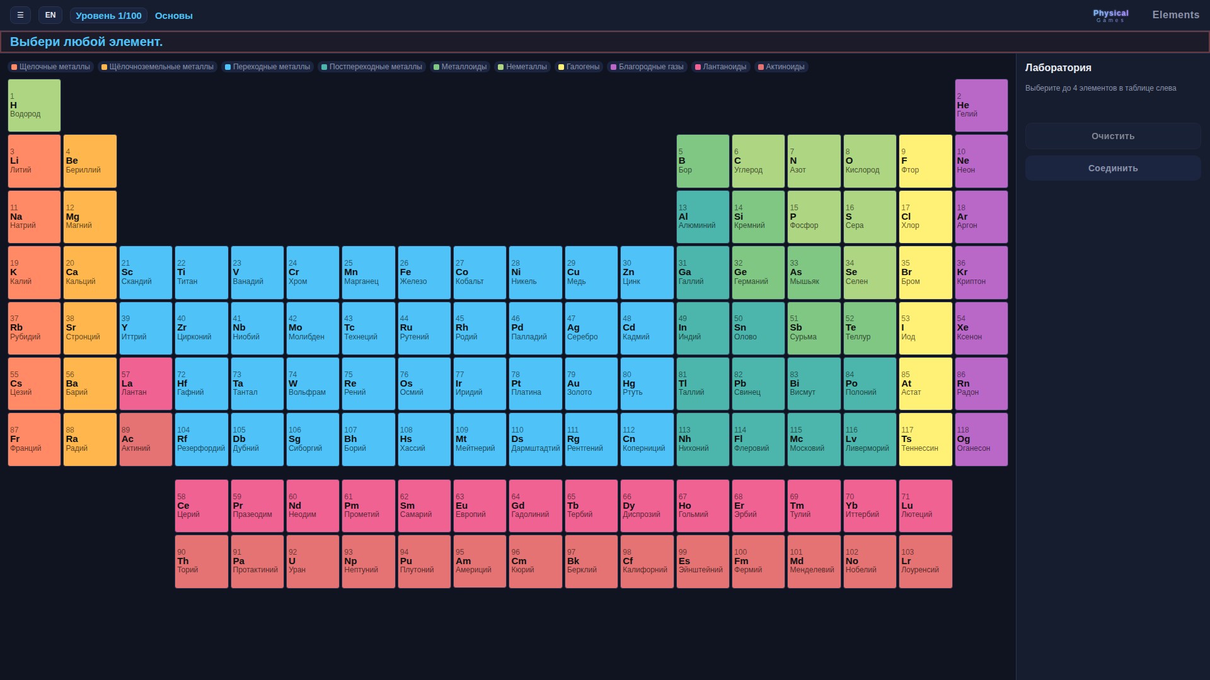Choose the Copper (Медь) tile

(591, 273)
